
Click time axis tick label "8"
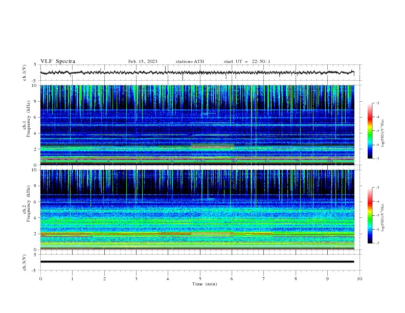pyautogui.click(x=296, y=279)
